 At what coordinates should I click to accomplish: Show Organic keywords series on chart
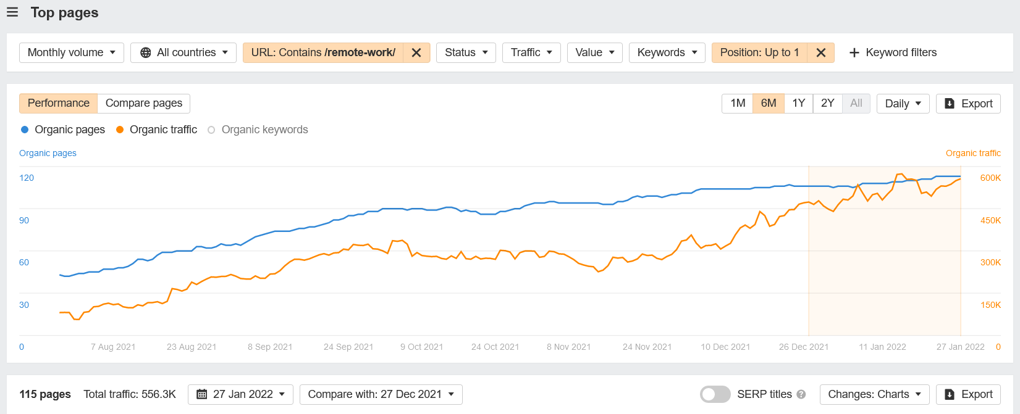click(x=258, y=130)
